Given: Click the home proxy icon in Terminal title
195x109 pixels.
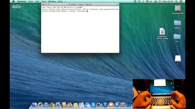Looking at the screenshot, I should pos(69,5).
